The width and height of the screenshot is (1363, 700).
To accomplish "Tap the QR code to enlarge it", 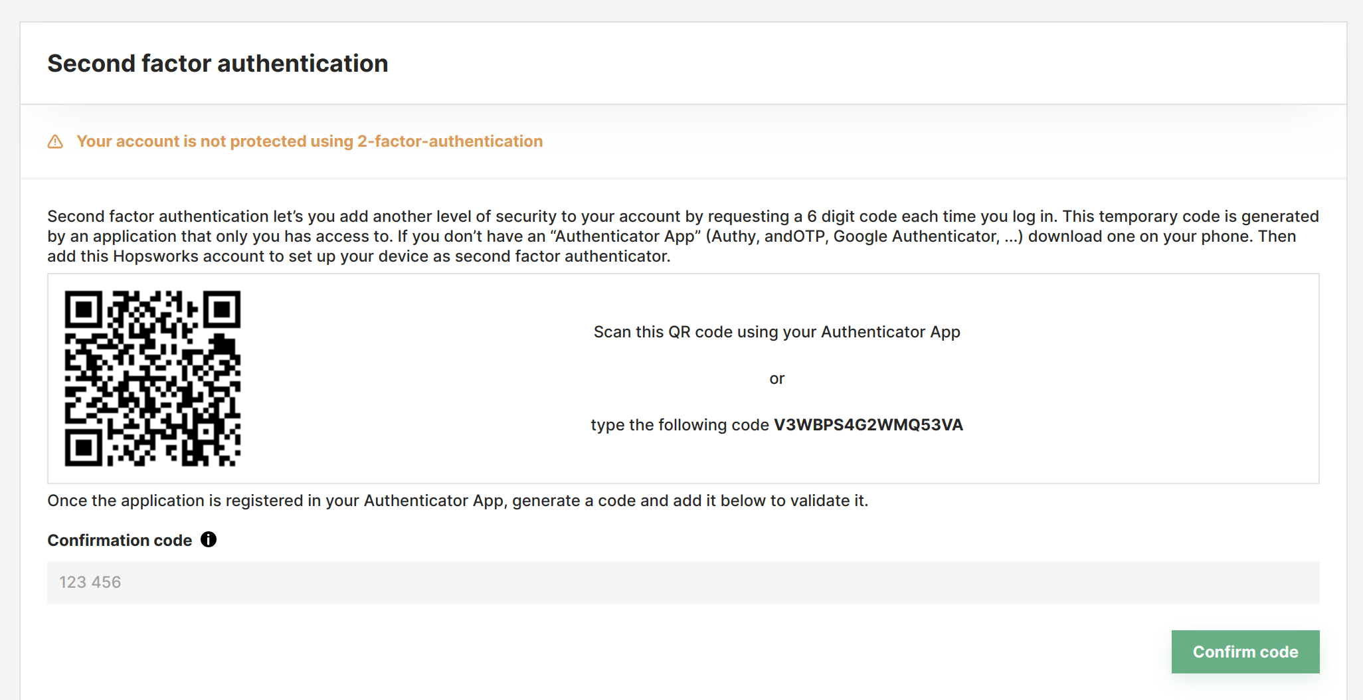I will click(x=152, y=378).
